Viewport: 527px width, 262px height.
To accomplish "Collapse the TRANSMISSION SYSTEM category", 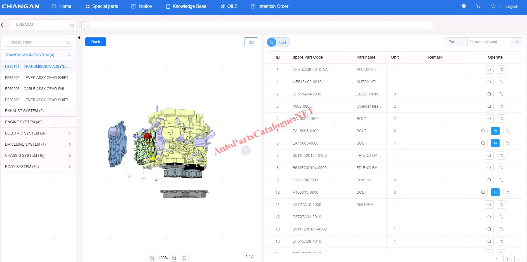I will click(70, 55).
